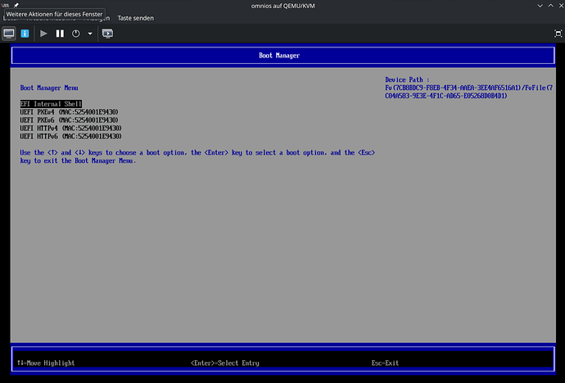The width and height of the screenshot is (565, 383).
Task: Select EFI Internal Shell boot entry
Action: click(x=51, y=104)
